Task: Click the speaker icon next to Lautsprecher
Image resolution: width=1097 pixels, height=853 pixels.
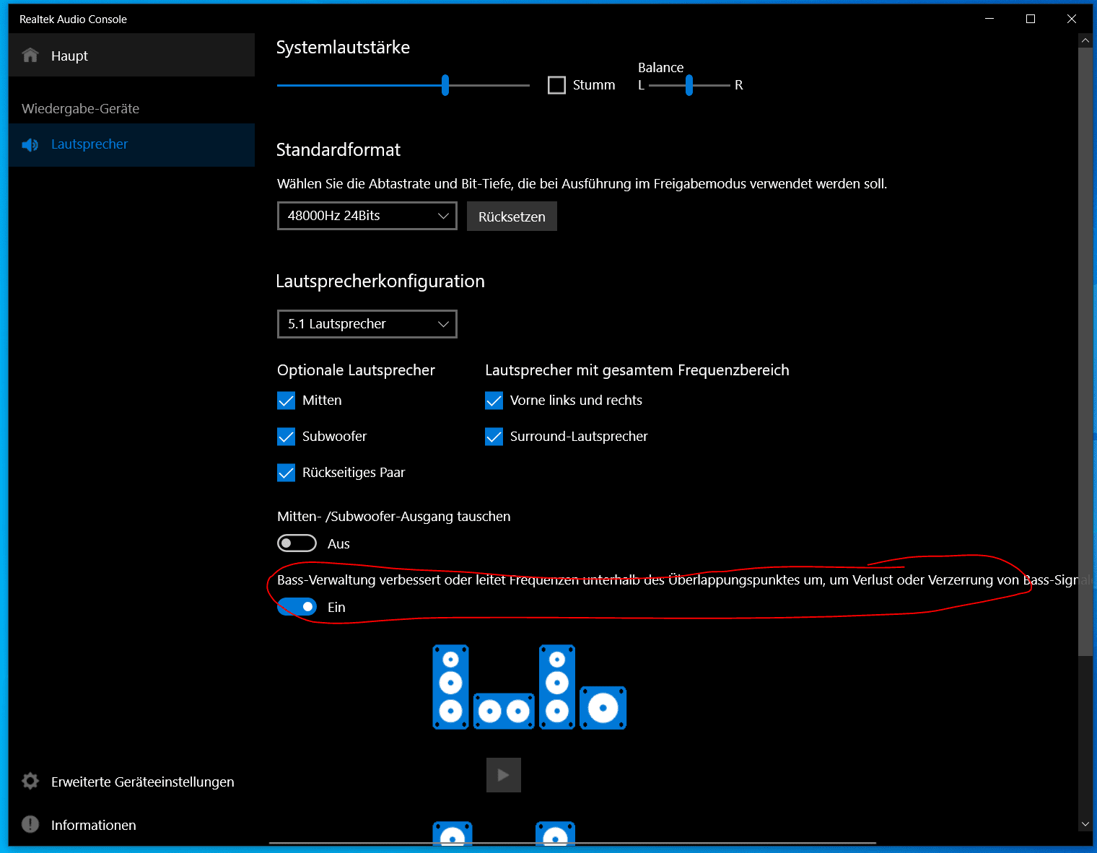Action: click(30, 145)
